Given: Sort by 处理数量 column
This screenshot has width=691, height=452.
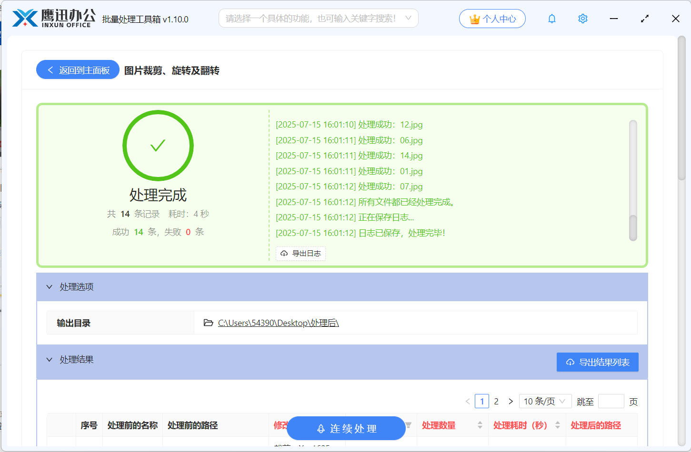Looking at the screenshot, I should click(480, 425).
